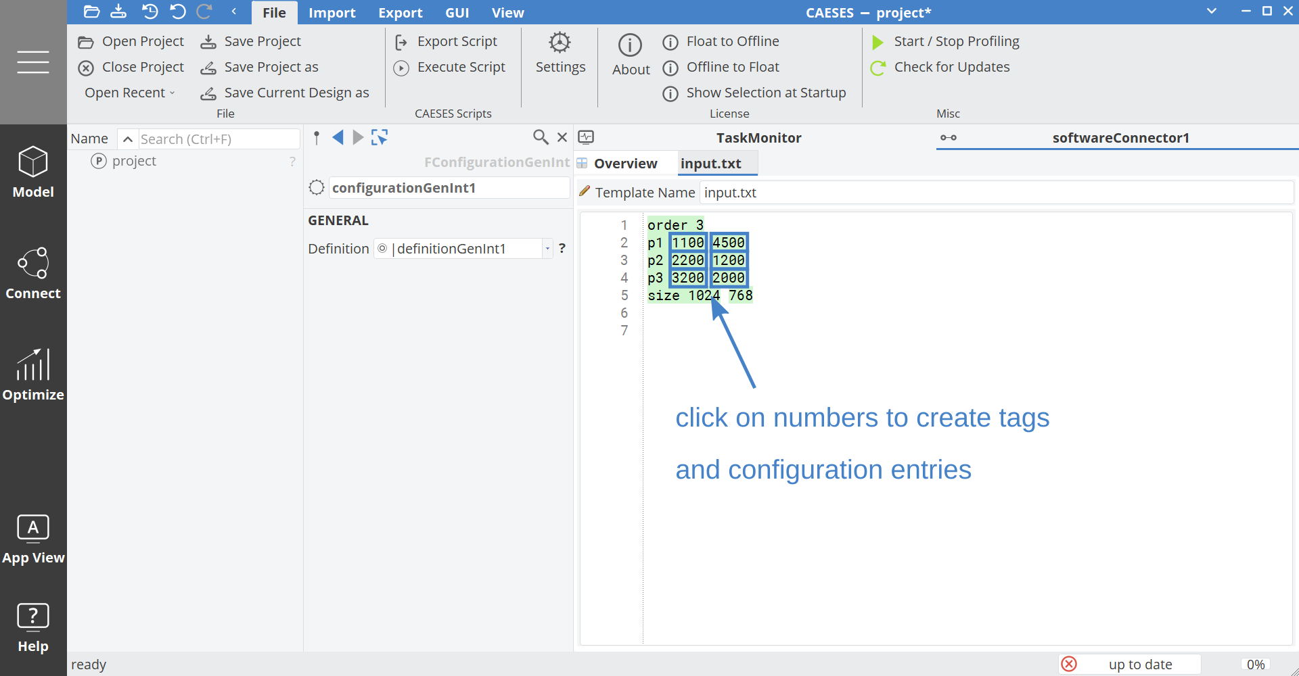
Task: Click the select-in-tree focus icon
Action: [380, 138]
